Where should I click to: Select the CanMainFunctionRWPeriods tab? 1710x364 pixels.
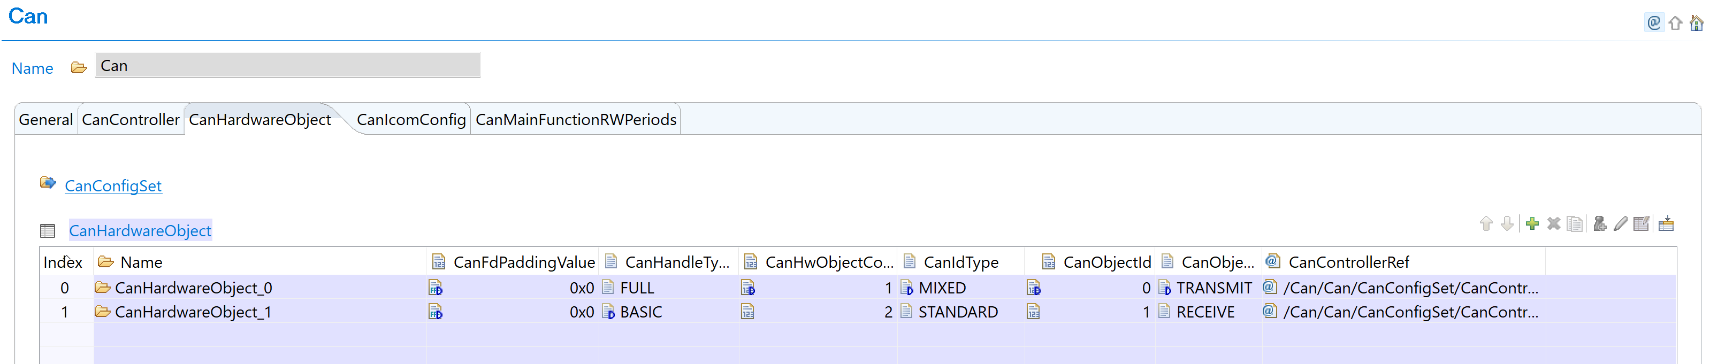coord(576,120)
